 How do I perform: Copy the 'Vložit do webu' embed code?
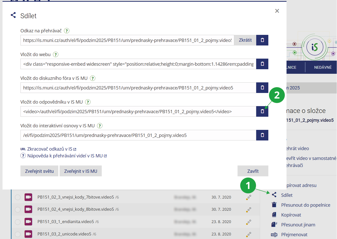click(262, 64)
